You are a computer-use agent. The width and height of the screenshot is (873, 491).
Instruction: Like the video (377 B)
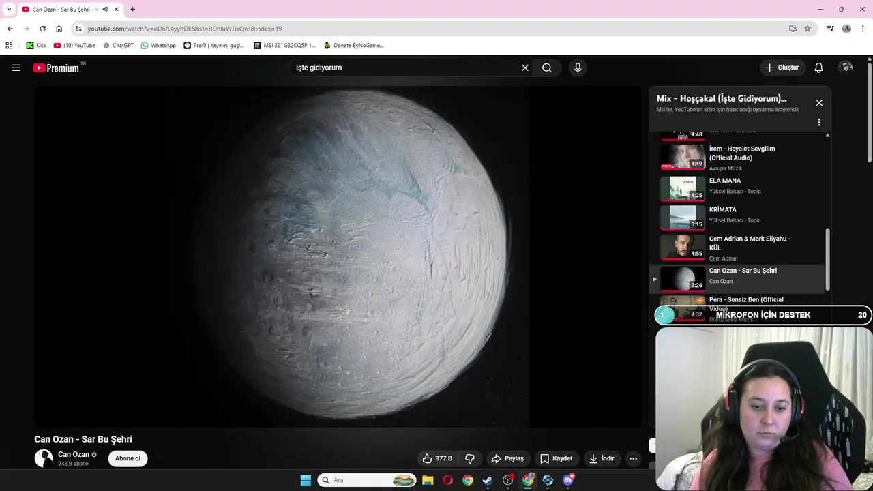click(x=437, y=458)
